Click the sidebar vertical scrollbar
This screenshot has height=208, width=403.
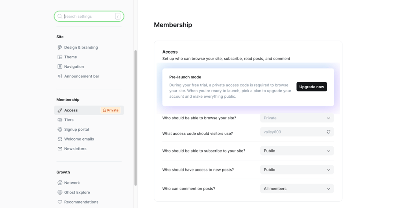(x=135, y=118)
